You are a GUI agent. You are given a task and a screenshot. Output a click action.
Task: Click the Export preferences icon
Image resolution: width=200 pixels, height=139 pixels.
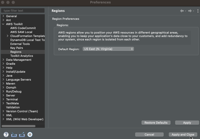22,135
